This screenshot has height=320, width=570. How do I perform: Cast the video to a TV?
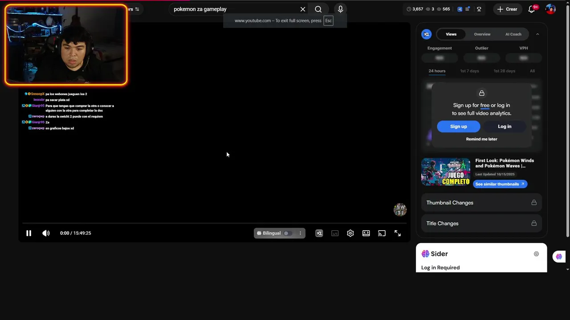pos(382,233)
